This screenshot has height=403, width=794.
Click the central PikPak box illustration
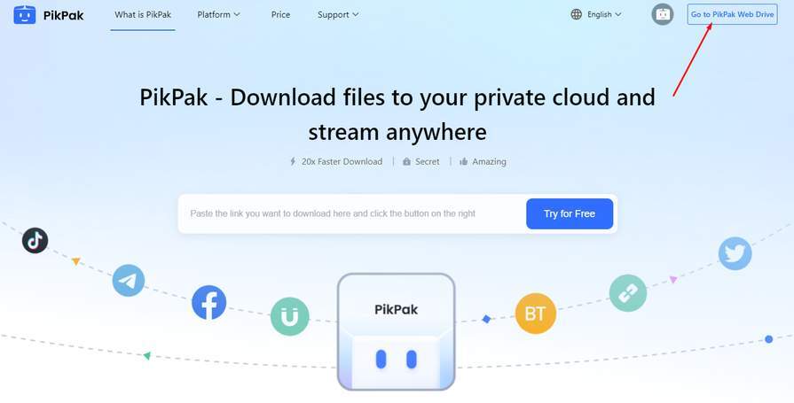tap(396, 332)
